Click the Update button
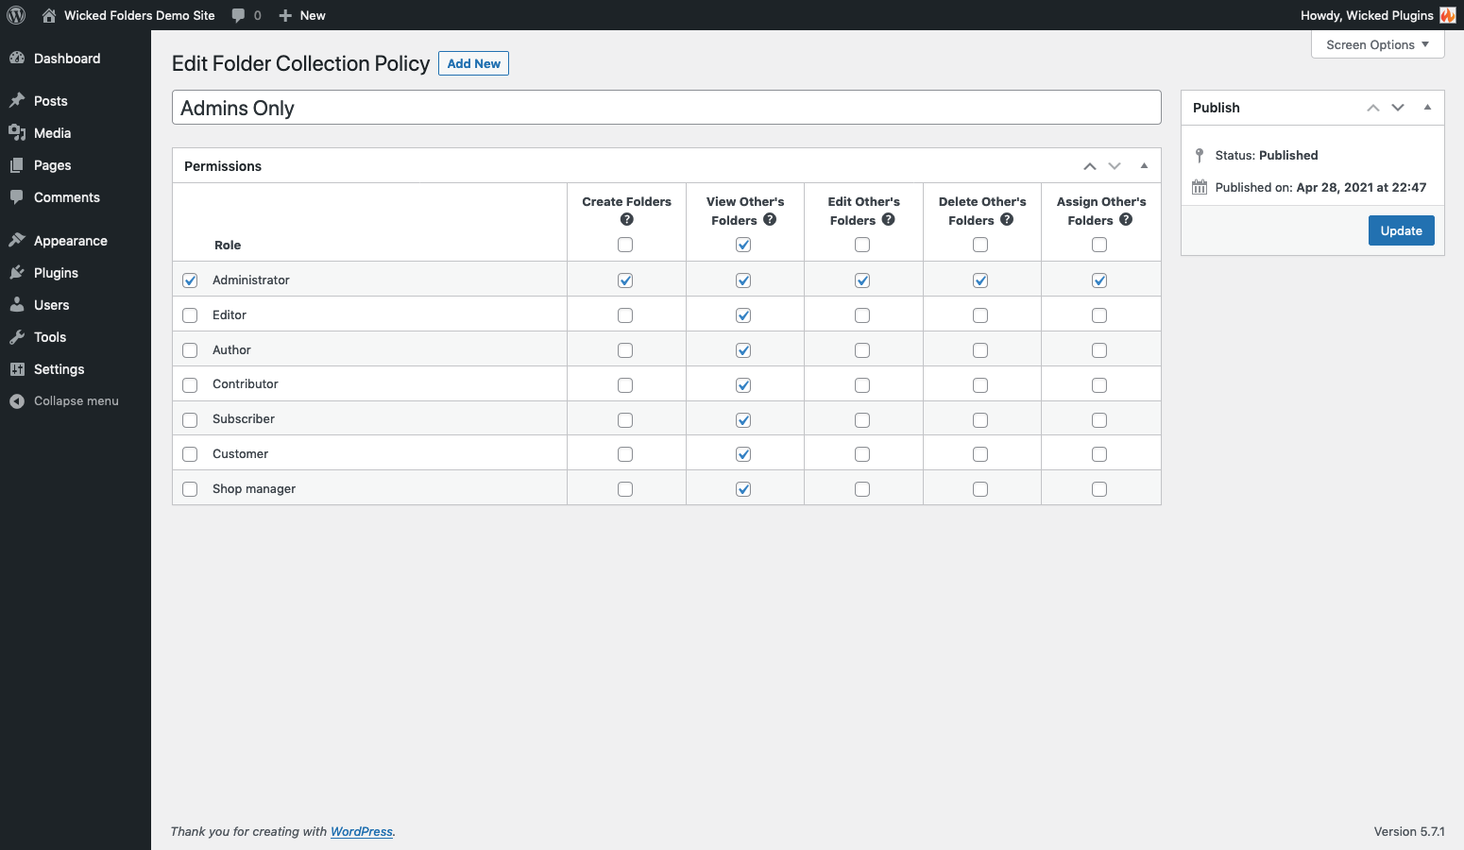 1401,230
